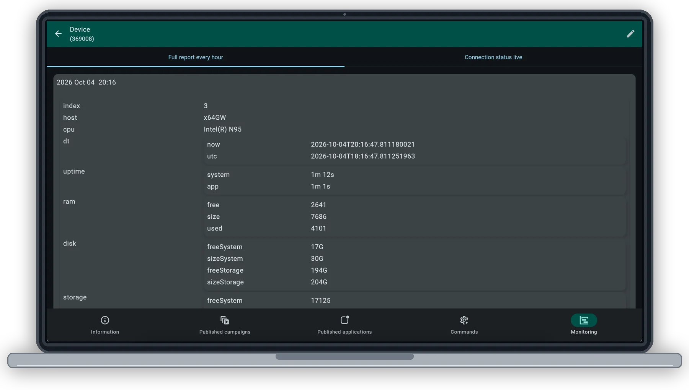Screen dimensions: 689x390
Task: Select the utc timestamp value
Action: [x=363, y=156]
